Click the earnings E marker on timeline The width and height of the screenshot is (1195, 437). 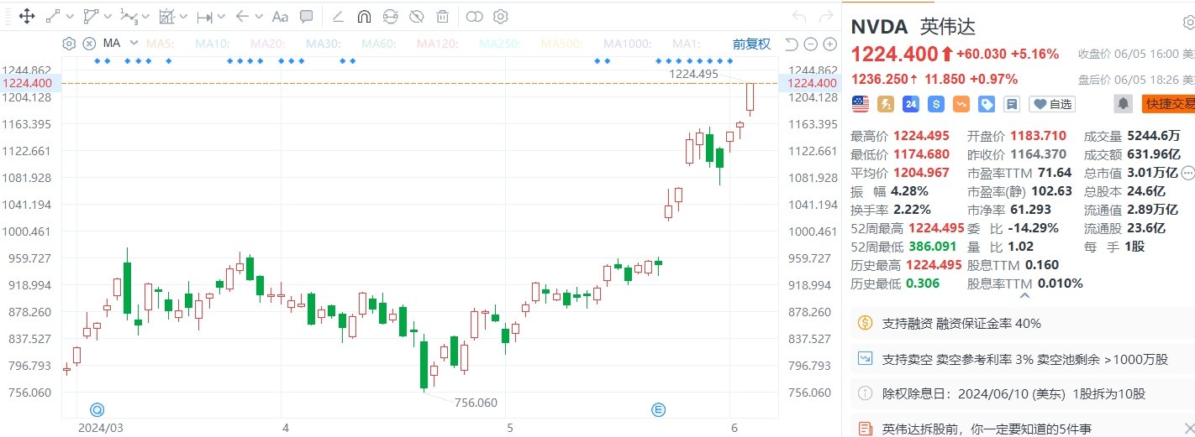point(659,409)
